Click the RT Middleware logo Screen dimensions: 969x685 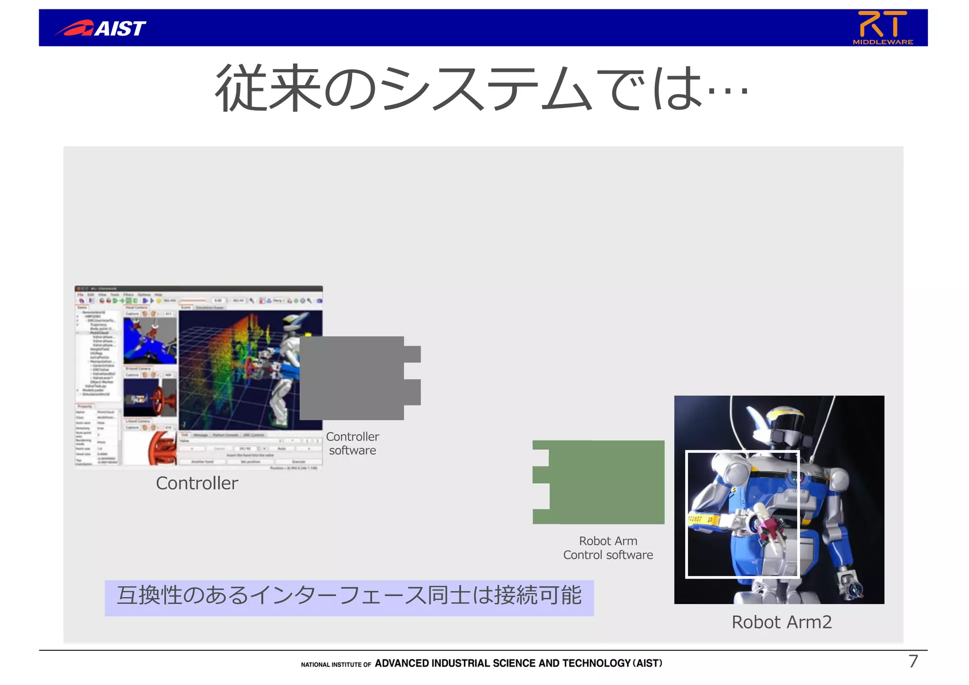883,28
